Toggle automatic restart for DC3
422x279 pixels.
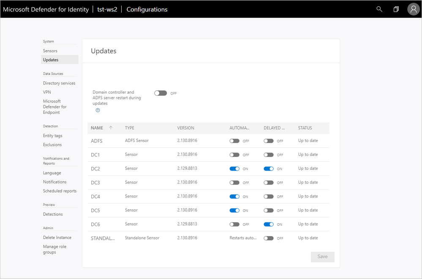point(234,182)
